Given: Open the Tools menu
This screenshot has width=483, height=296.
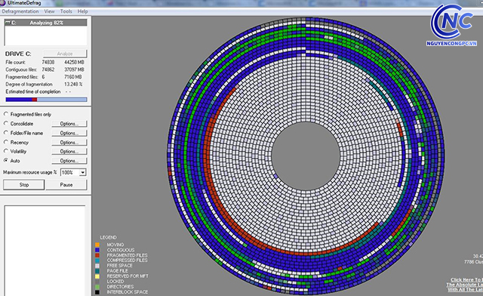Looking at the screenshot, I should click(66, 11).
